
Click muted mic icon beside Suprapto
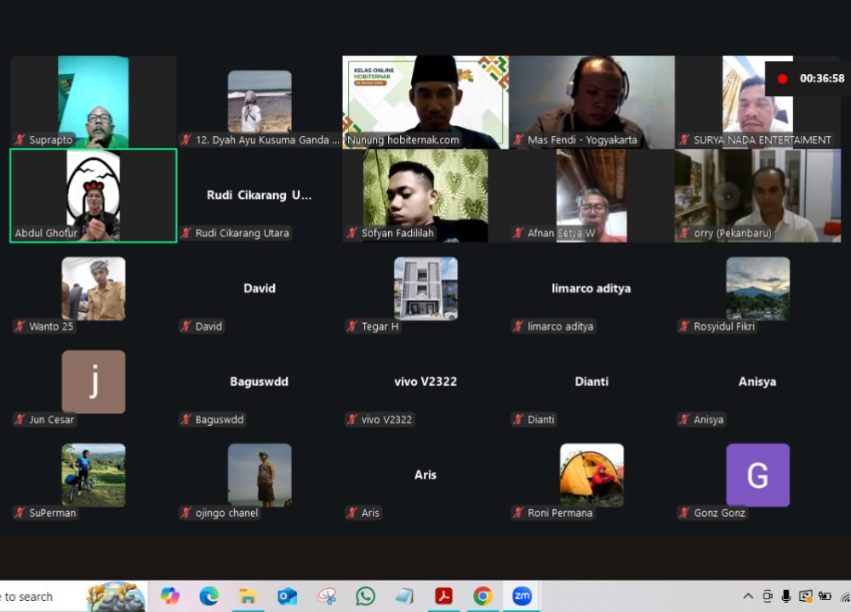click(20, 140)
